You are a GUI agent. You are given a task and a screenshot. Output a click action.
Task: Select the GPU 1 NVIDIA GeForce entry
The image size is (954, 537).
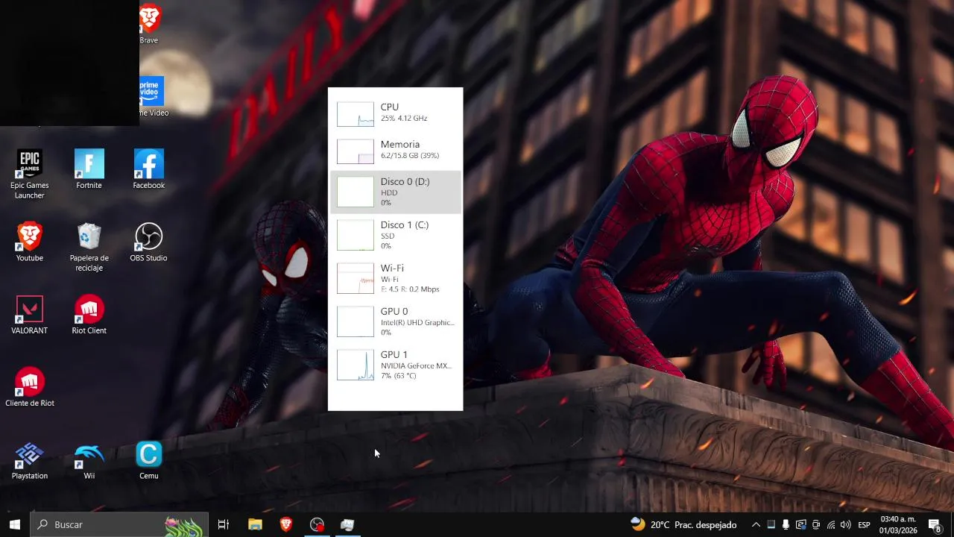pyautogui.click(x=396, y=365)
